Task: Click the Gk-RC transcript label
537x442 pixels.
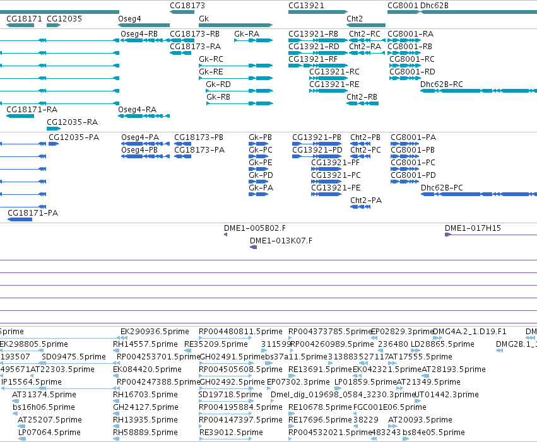Action: 211,59
